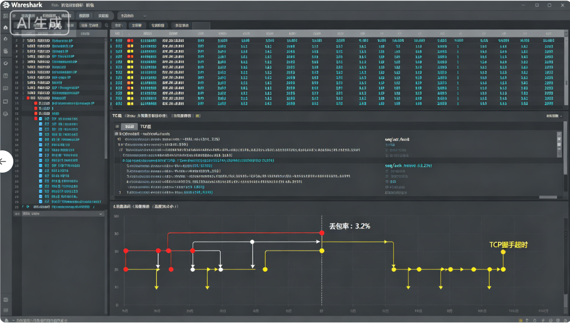Toggle the red-yellow flag in first packet row
The height and width of the screenshot is (323, 570).
(130, 41)
